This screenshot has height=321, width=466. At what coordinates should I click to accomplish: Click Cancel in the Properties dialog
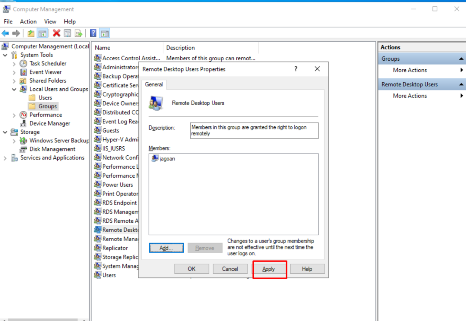pyautogui.click(x=230, y=269)
